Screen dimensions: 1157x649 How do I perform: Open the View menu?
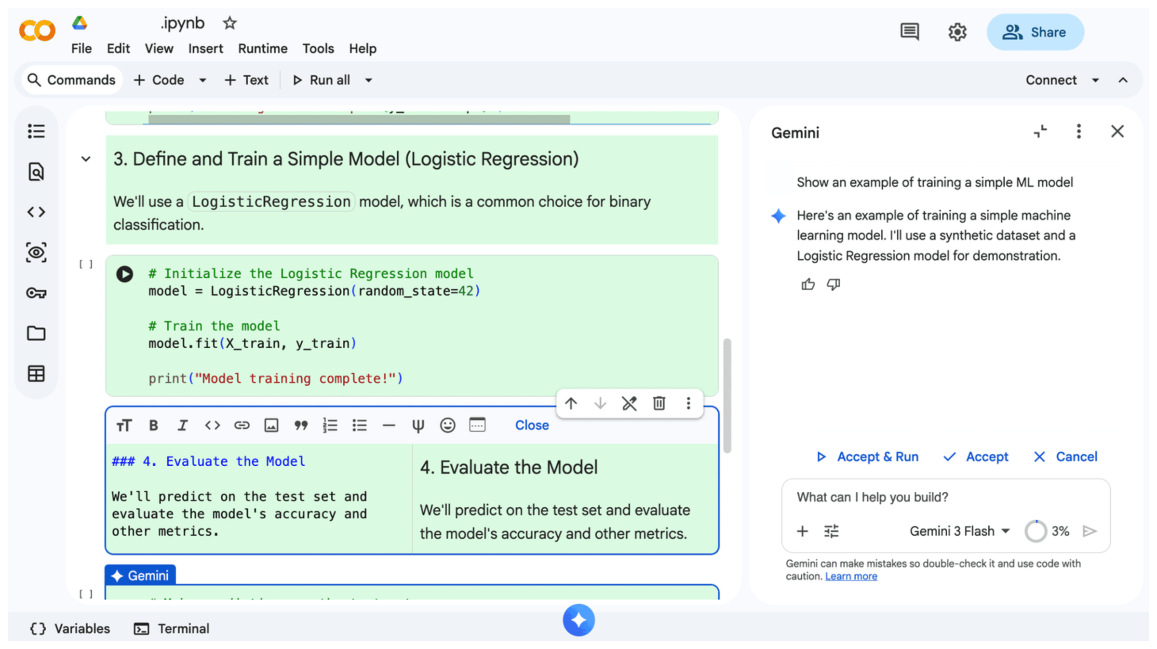point(159,49)
